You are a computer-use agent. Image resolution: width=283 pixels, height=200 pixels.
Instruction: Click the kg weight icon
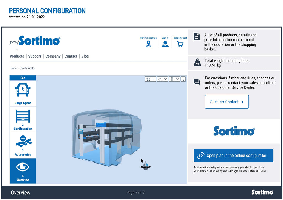tap(197, 63)
